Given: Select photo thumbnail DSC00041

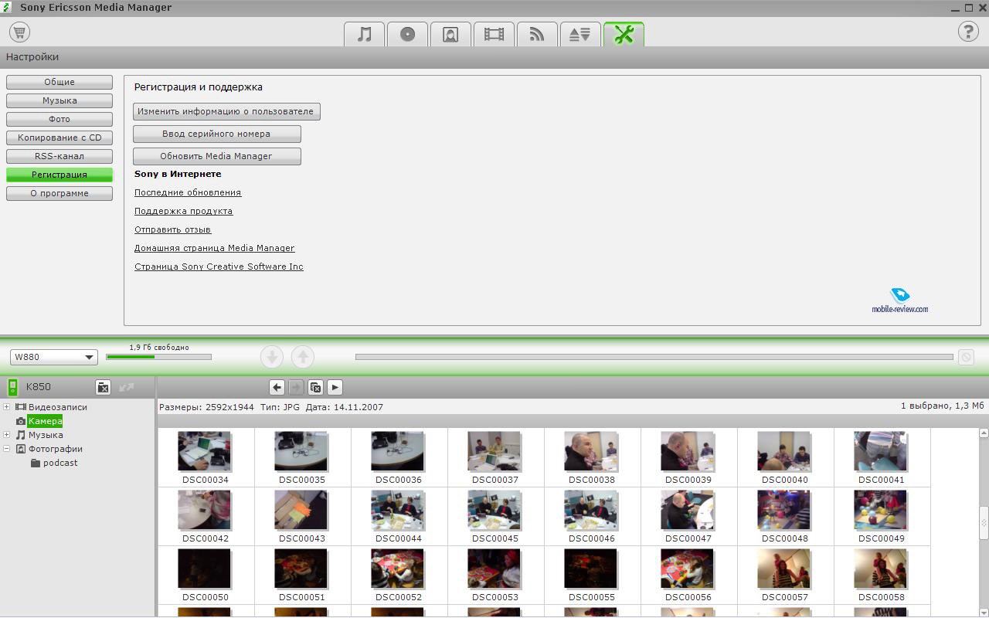Looking at the screenshot, I should (880, 451).
